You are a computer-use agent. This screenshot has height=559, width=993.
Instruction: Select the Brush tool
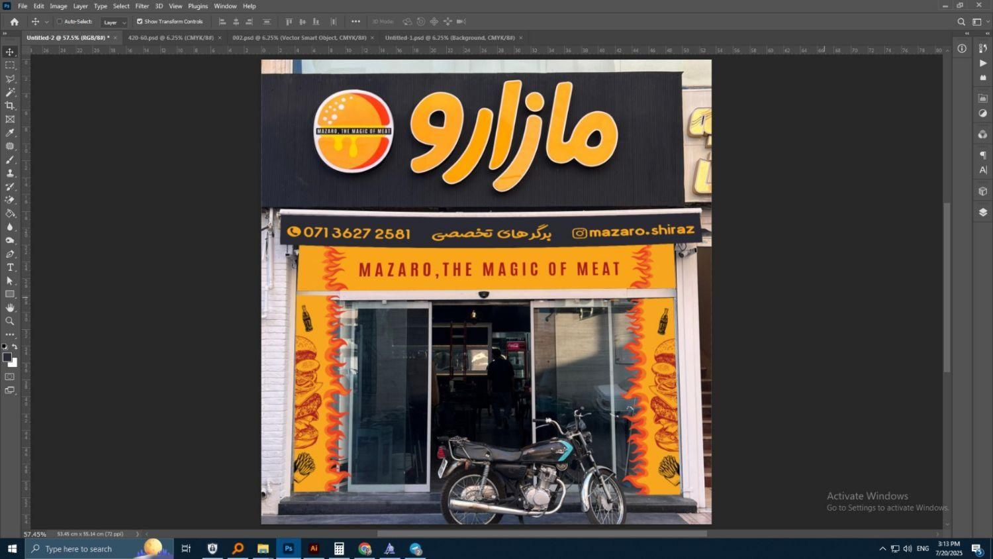pos(10,160)
